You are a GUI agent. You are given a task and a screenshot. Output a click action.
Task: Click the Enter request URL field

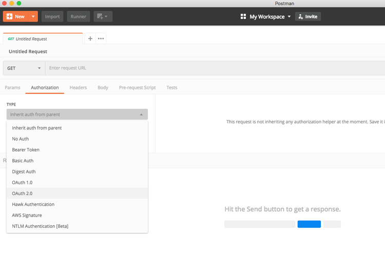[205, 68]
